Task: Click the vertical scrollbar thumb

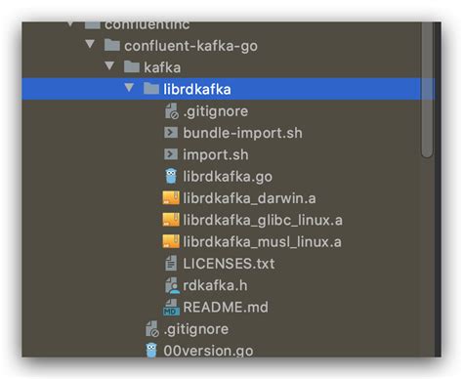Action: (x=427, y=90)
